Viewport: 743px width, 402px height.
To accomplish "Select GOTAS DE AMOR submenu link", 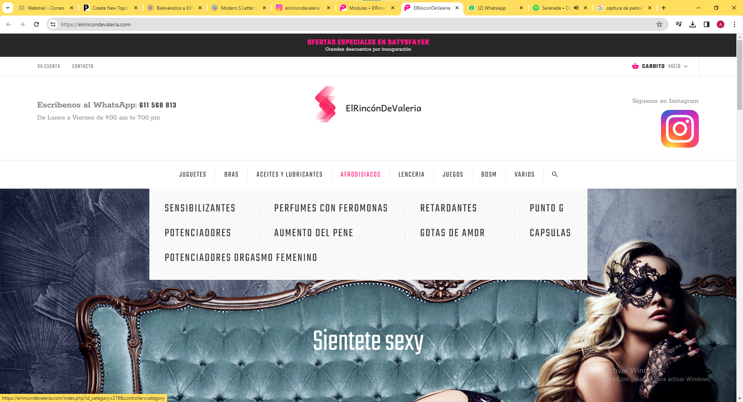I will pyautogui.click(x=452, y=233).
